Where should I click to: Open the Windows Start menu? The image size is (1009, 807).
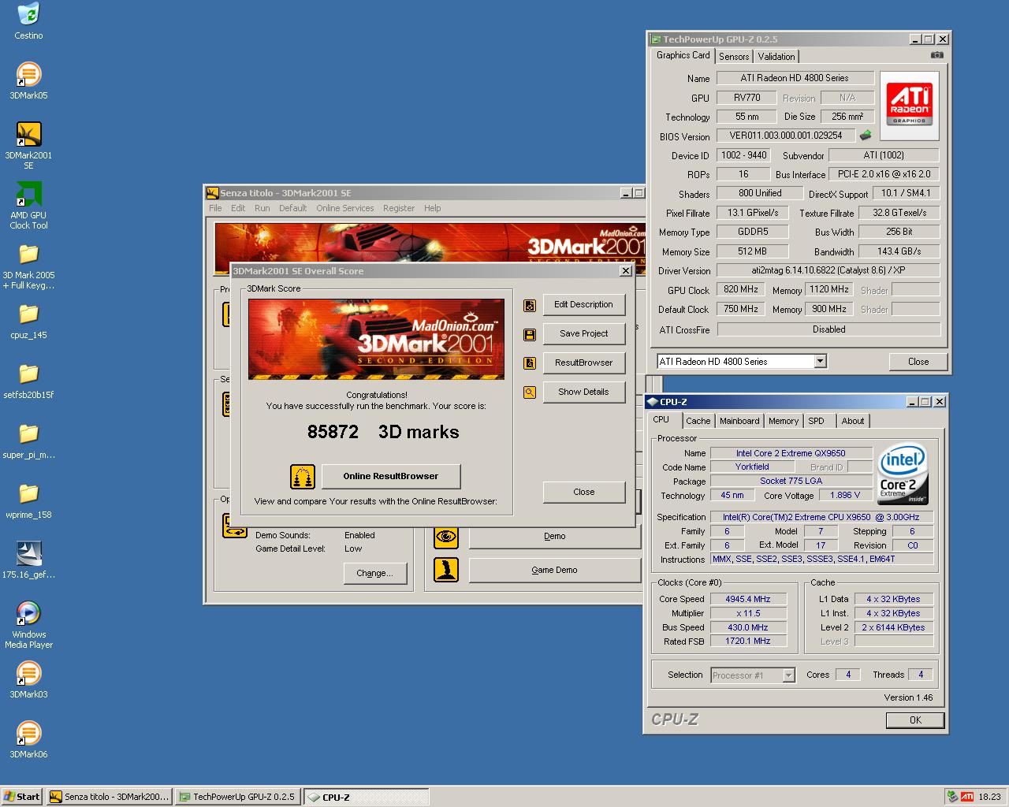point(22,797)
